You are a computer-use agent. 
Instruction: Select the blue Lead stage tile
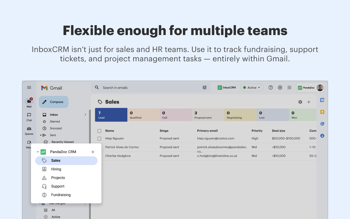pos(111,115)
